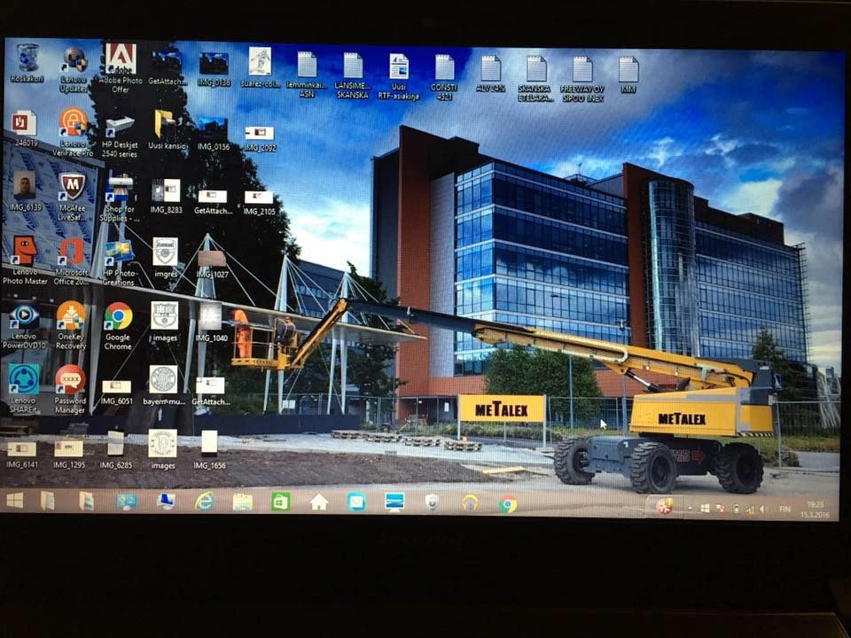This screenshot has height=638, width=851.
Task: Select the IMG_8283 image file
Action: coord(166,196)
